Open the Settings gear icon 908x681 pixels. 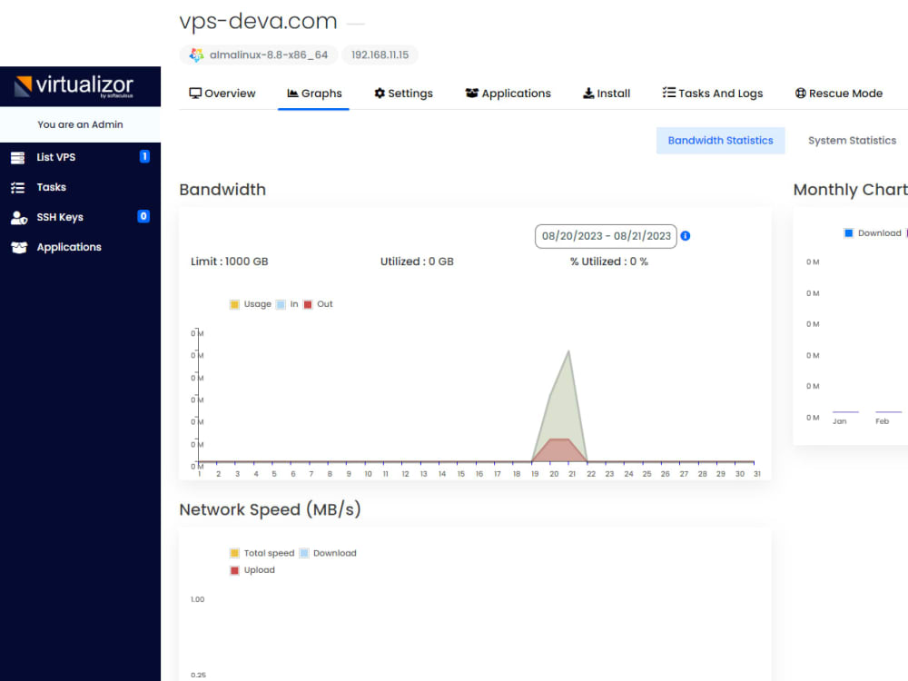click(x=380, y=93)
